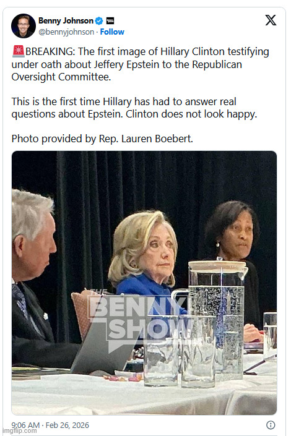Click the Benny Johnson display name
The image size is (291, 436).
(x=66, y=21)
